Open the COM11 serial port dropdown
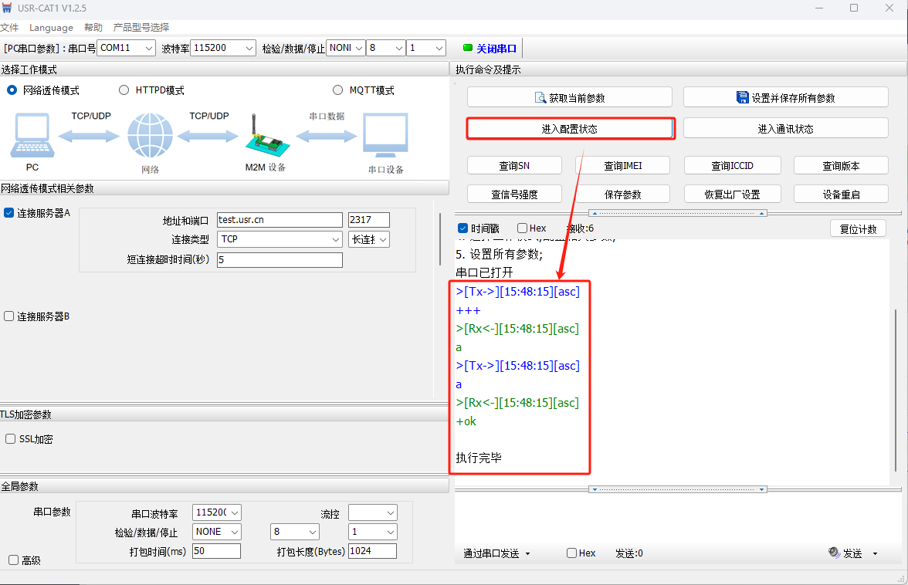The height and width of the screenshot is (585, 908). (x=127, y=48)
